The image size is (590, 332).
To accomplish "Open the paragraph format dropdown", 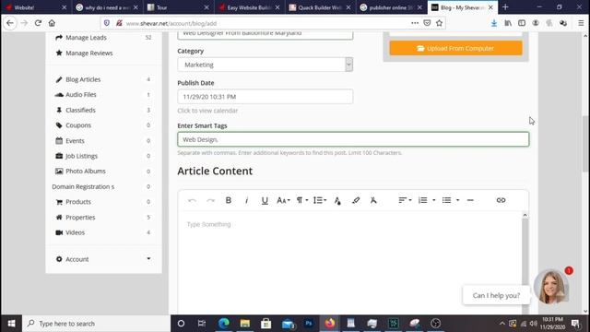I will point(301,200).
